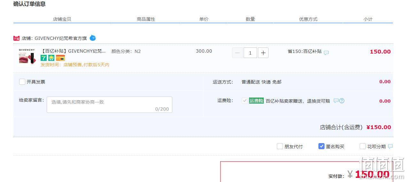Click the 店铺宝贝 column header

62,19
